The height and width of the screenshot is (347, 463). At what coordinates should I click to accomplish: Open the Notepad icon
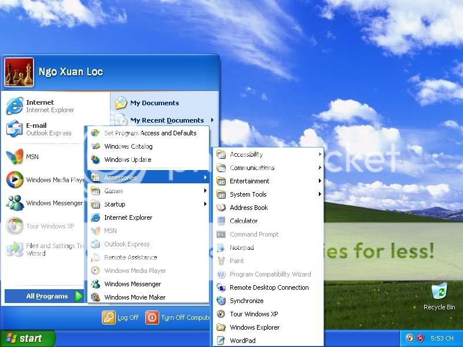(x=221, y=248)
